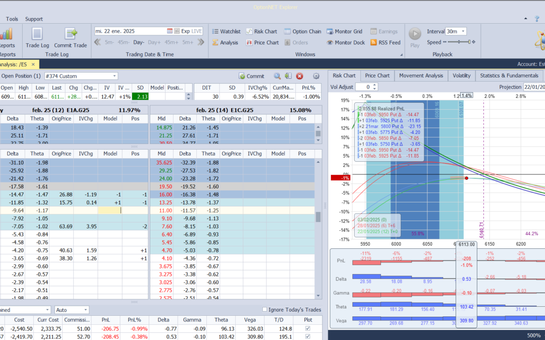Image resolution: width=545 pixels, height=340 pixels.
Task: Step forward 45 minutes with 45m+
Action: pyautogui.click(x=172, y=42)
